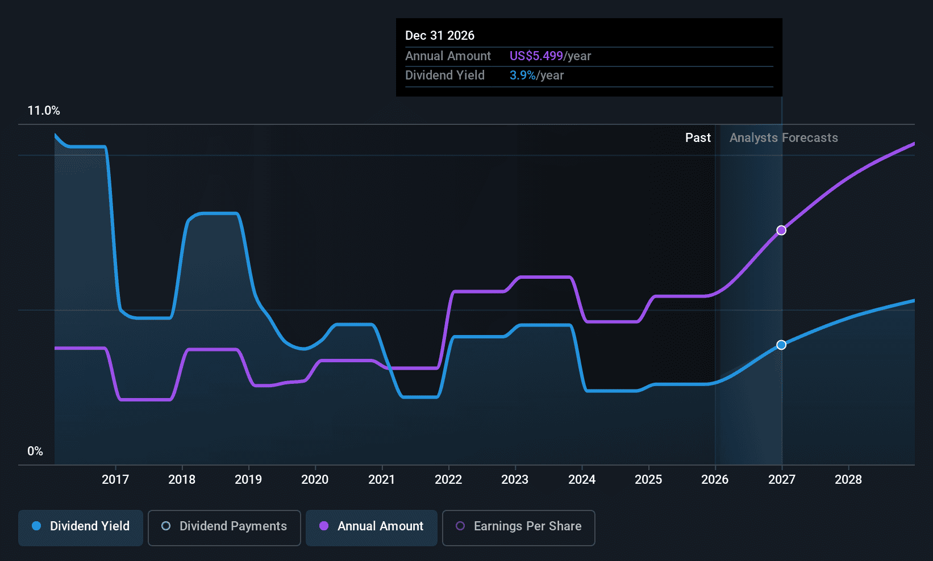Click the Analysts Forecasts label
Screen dimensions: 933x561
click(784, 138)
